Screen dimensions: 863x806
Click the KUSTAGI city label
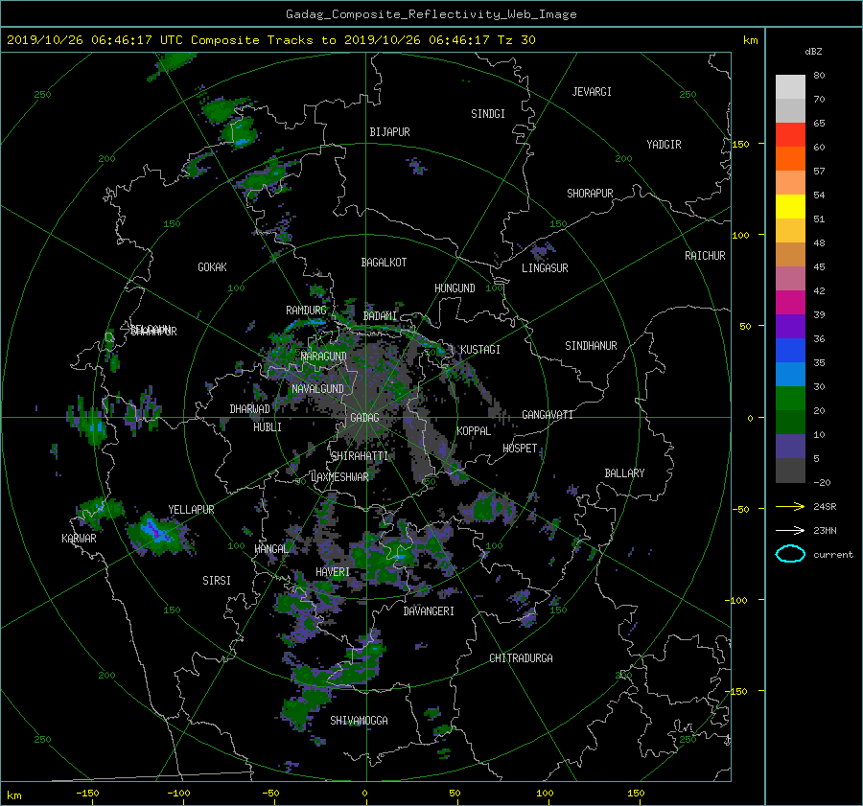point(480,350)
